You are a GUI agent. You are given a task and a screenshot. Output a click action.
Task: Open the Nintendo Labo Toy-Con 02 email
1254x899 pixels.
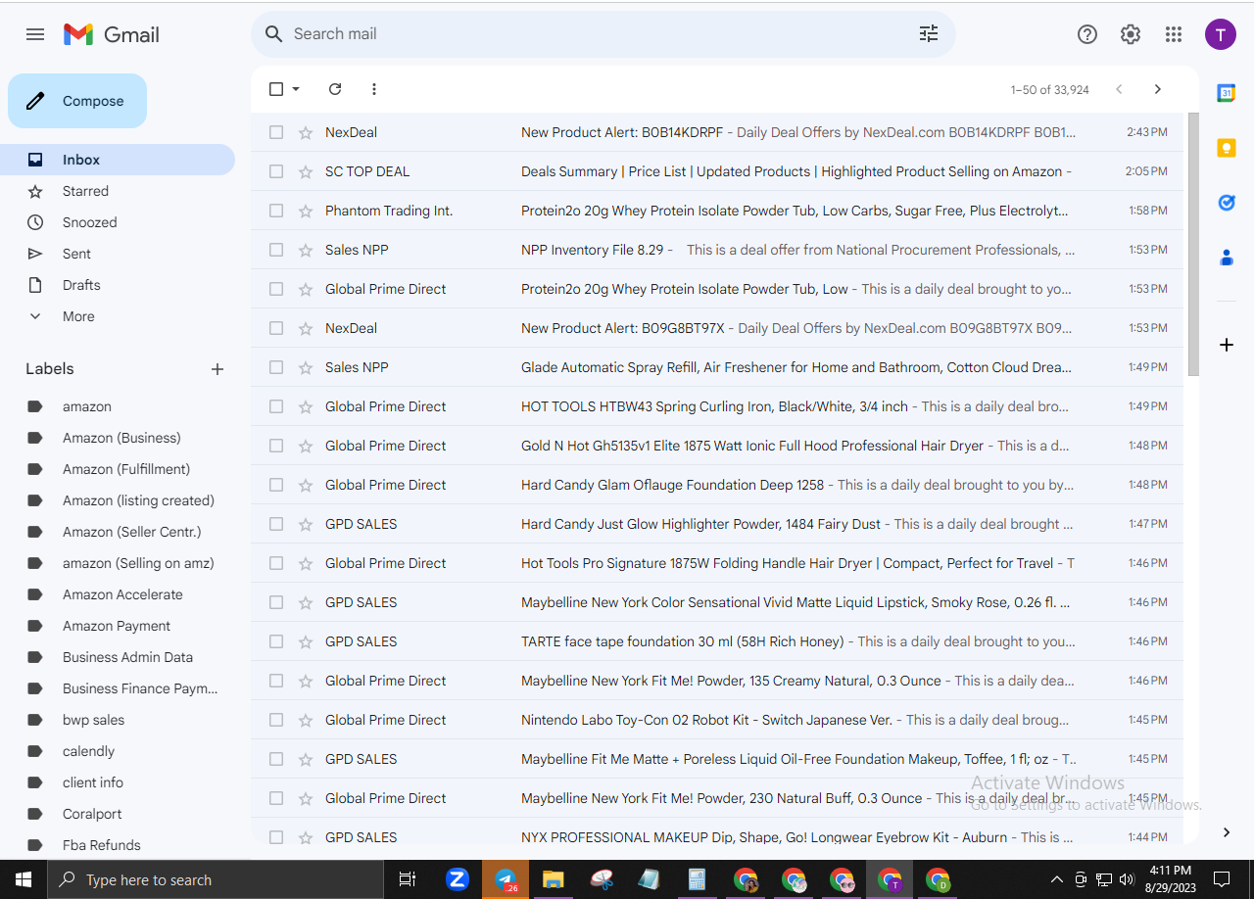click(x=717, y=720)
